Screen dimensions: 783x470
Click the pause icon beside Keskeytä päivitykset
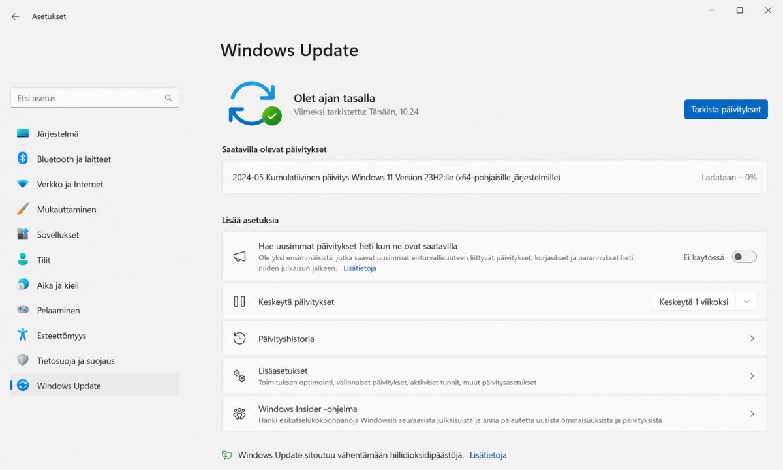click(239, 302)
